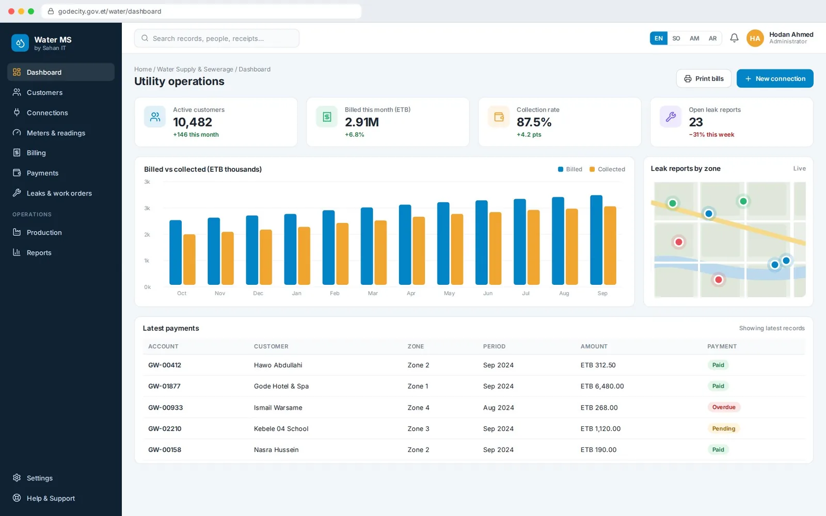Open Reports in sidebar
826x516 pixels.
click(x=61, y=252)
